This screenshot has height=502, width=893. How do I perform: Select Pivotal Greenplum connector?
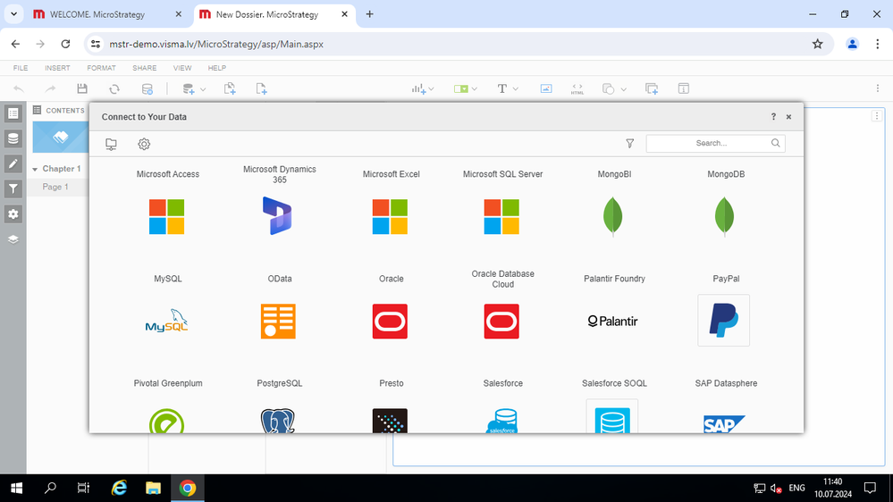click(x=167, y=422)
